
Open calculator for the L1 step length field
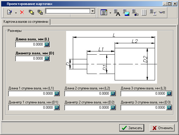click(x=57, y=94)
